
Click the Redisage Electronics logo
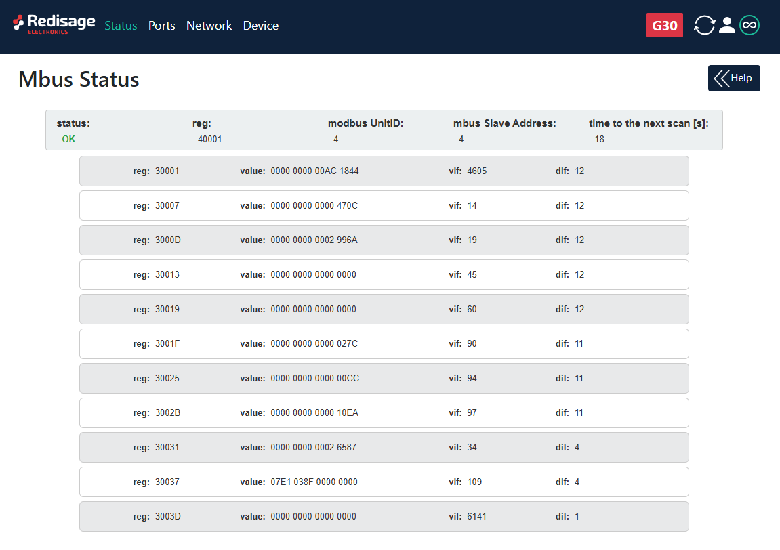point(54,24)
